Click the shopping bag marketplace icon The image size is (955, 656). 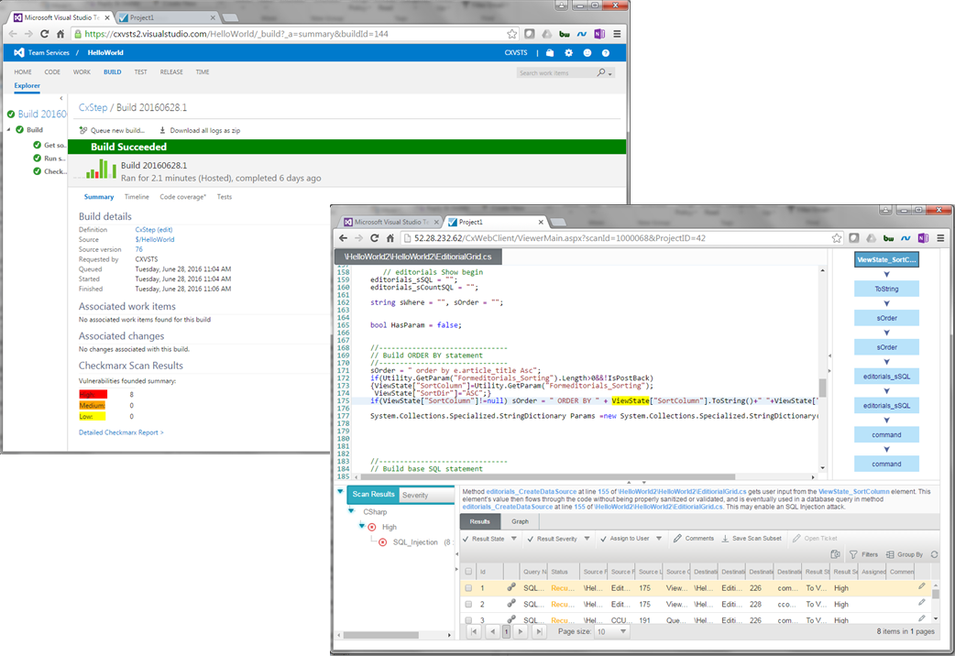[550, 53]
